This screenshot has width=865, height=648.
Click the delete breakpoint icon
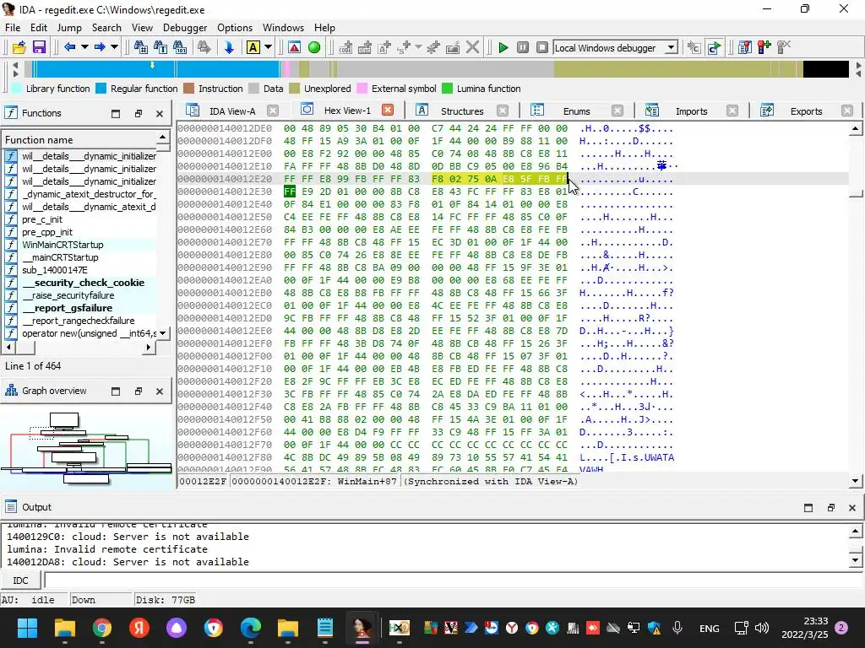tap(783, 47)
